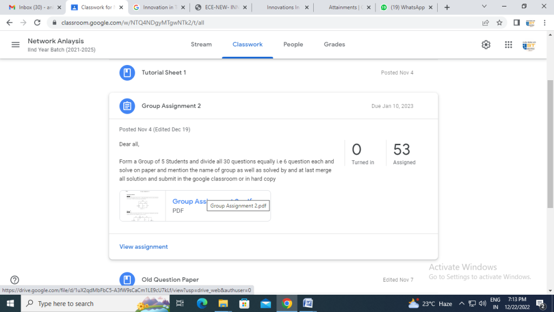554x312 pixels.
Task: Go back in the browser
Action: pos(10,23)
